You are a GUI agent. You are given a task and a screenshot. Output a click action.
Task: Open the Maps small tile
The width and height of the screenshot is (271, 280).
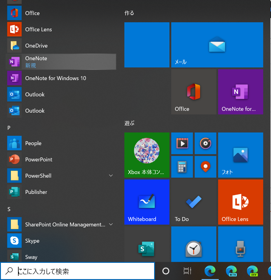(206, 167)
